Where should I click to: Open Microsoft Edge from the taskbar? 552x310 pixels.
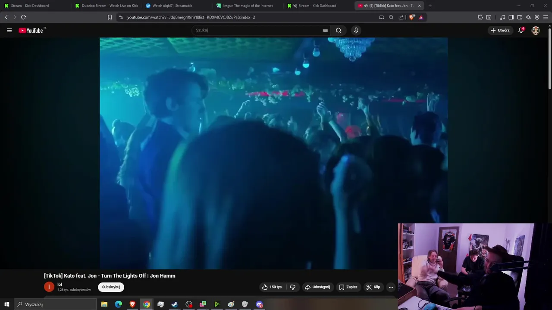coord(118,304)
